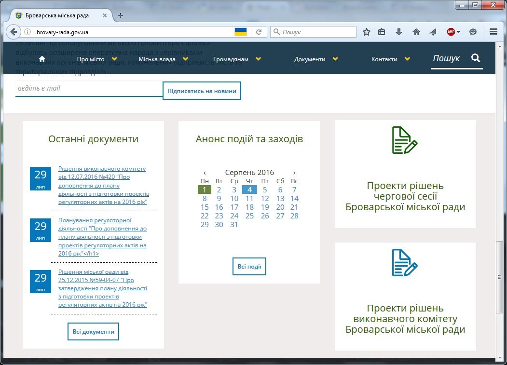The height and width of the screenshot is (365, 507).
Task: Select the Броварська міська рада browser tab
Action: click(61, 15)
